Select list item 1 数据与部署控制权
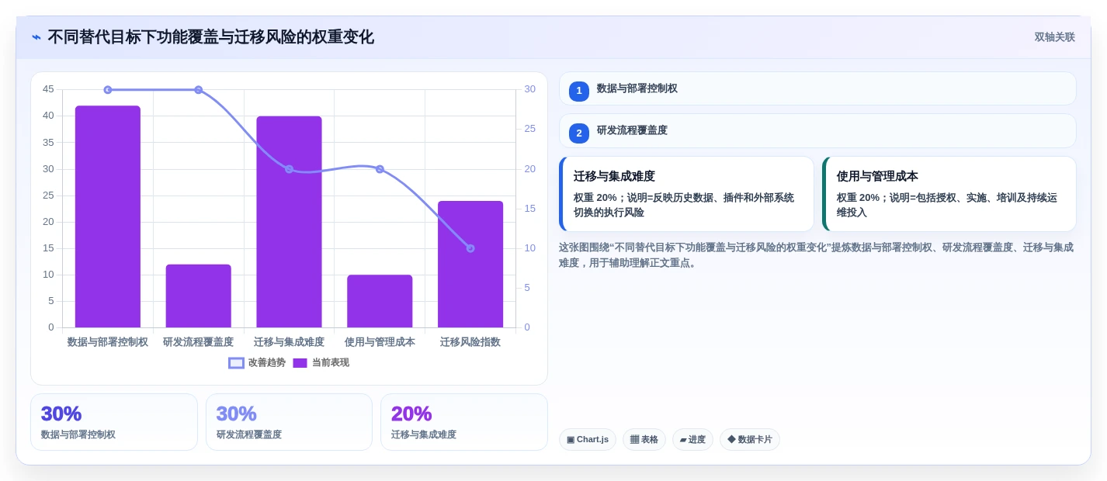 coord(817,88)
